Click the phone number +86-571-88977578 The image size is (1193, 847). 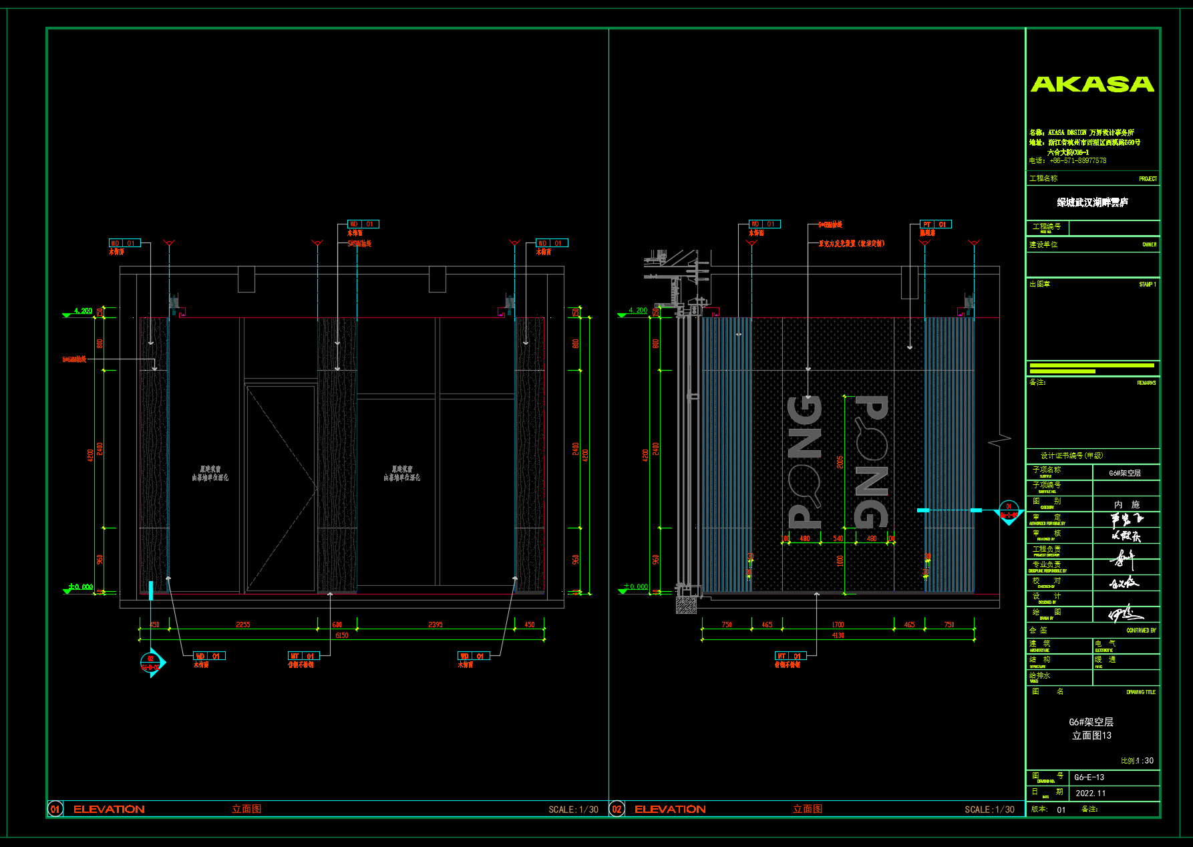click(x=1077, y=161)
